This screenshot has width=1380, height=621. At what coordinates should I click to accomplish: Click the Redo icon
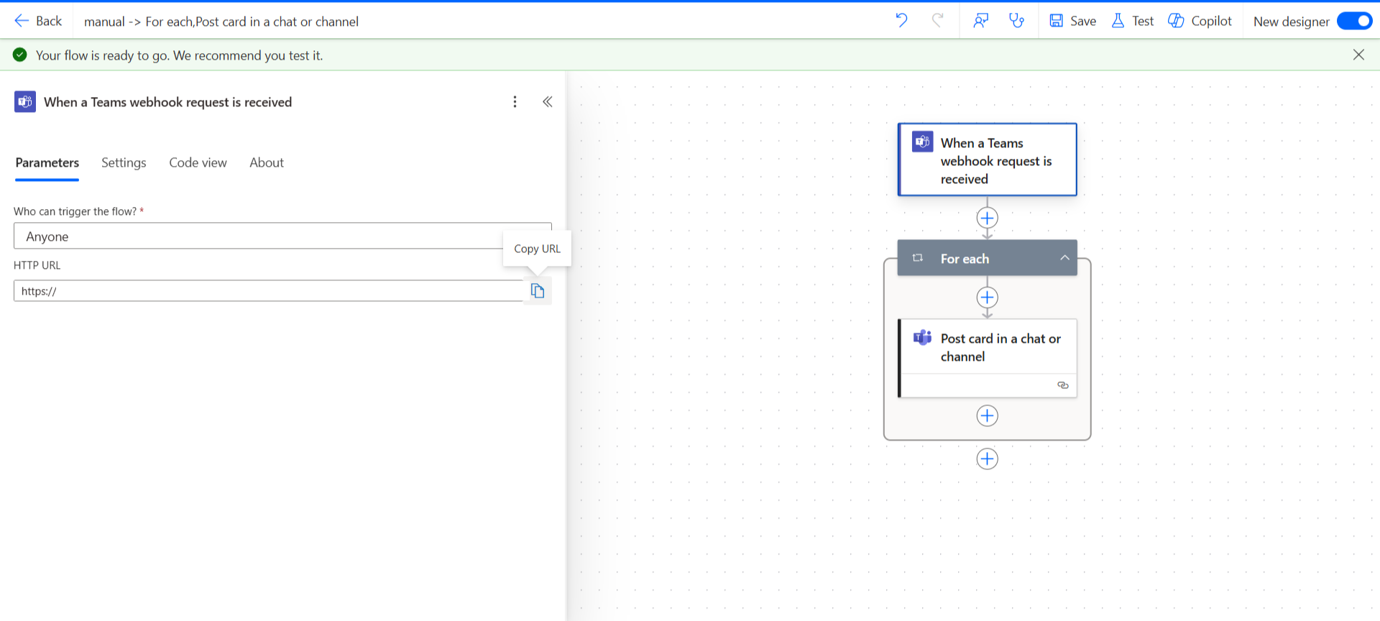point(937,21)
